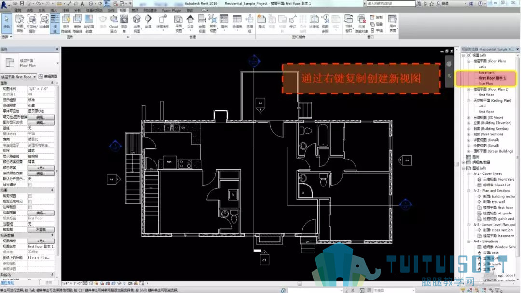Collapse the A-2 - Plan and Sections node
This screenshot has height=293, width=521.
point(469,191)
